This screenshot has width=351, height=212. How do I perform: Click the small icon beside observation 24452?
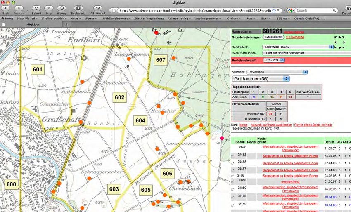(232, 155)
